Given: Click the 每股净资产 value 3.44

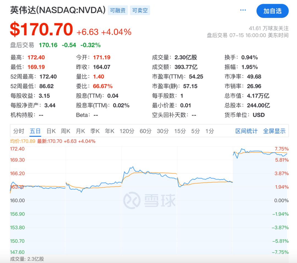Looking at the screenshot, I should pos(50,105).
